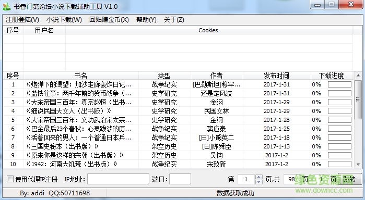Click author [日]小熊英二
The width and height of the screenshot is (365, 200).
[217, 137]
